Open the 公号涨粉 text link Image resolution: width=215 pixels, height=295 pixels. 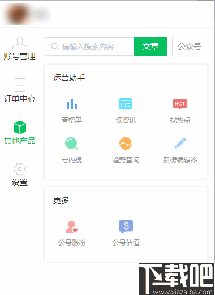pyautogui.click(x=72, y=243)
